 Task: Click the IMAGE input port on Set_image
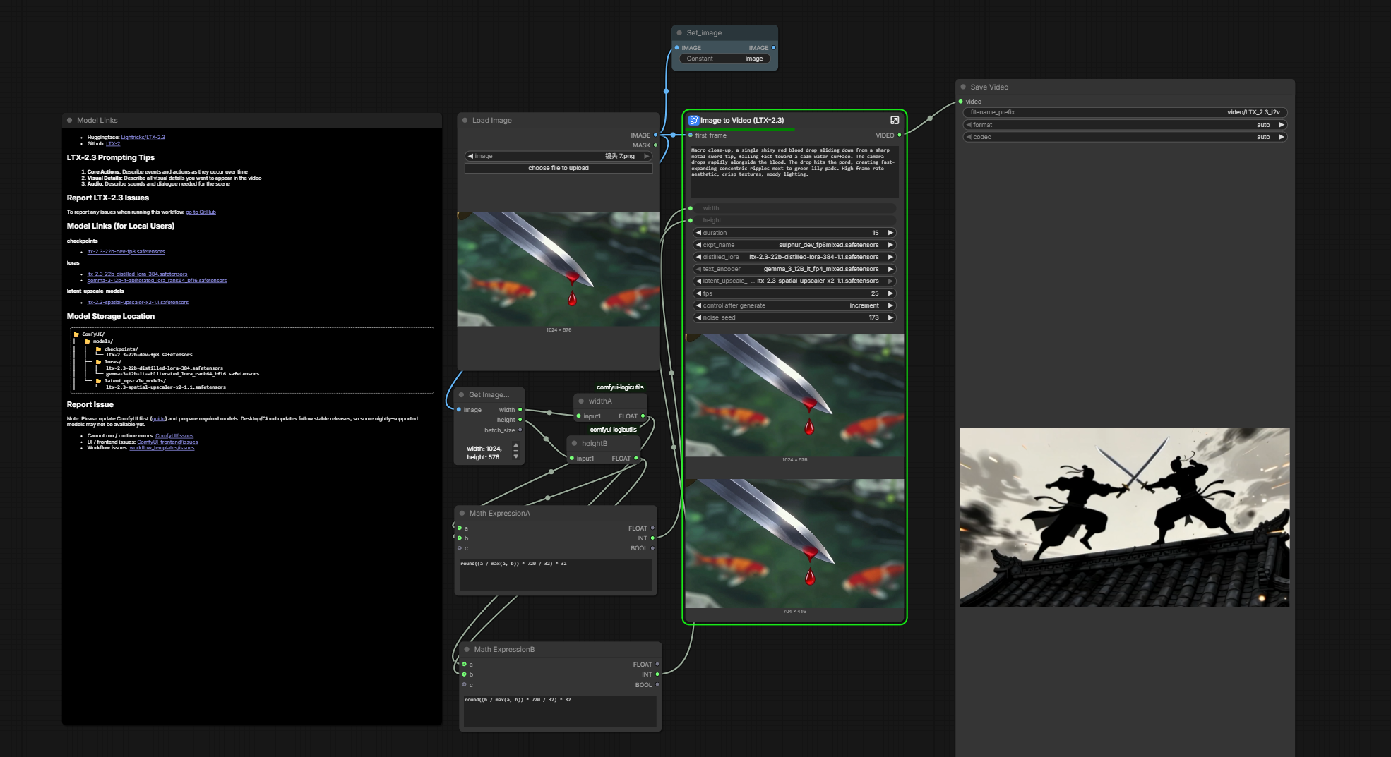[x=676, y=47]
